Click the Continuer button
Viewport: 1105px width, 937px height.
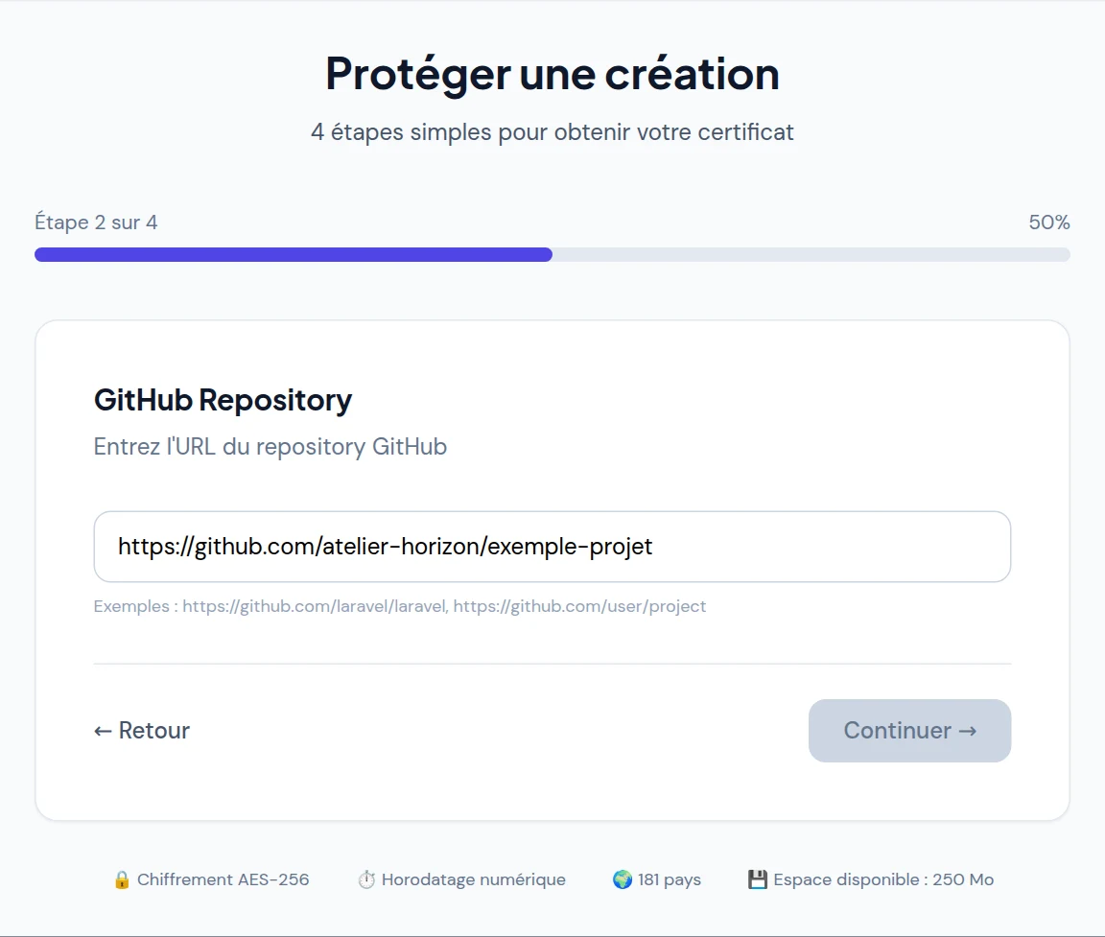pyautogui.click(x=909, y=731)
